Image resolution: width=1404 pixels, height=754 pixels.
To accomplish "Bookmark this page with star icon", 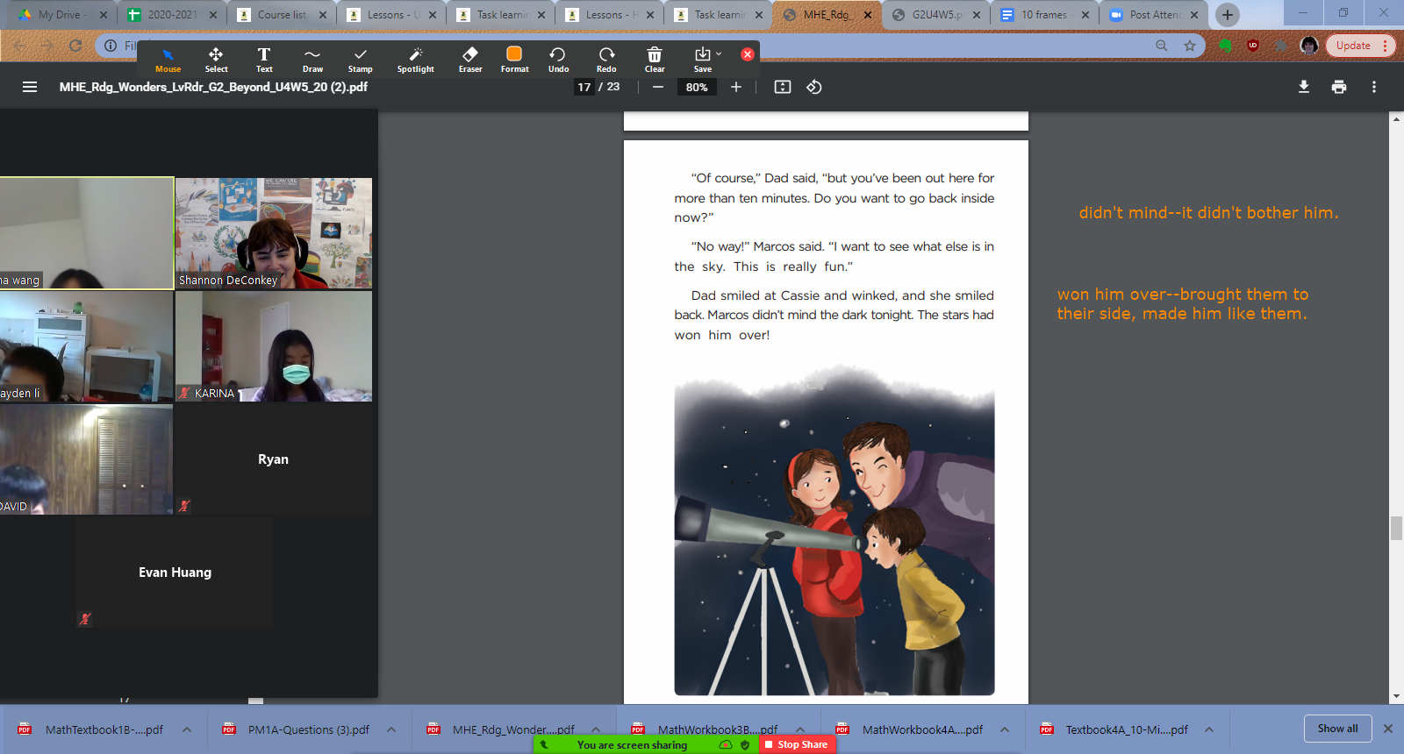I will click(x=1190, y=46).
